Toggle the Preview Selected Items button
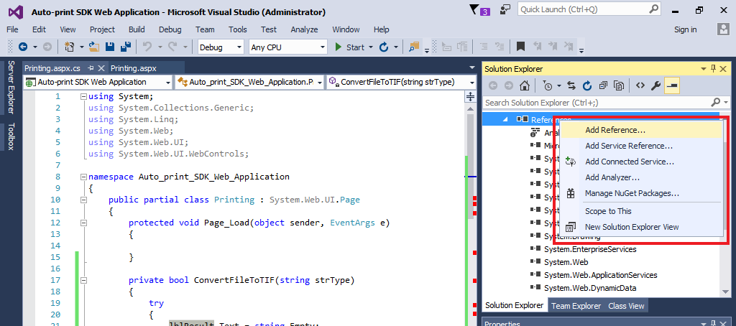Viewport: 736px width, 326px height. coord(671,86)
